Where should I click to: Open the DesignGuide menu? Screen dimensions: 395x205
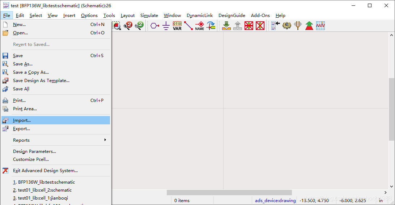point(232,16)
